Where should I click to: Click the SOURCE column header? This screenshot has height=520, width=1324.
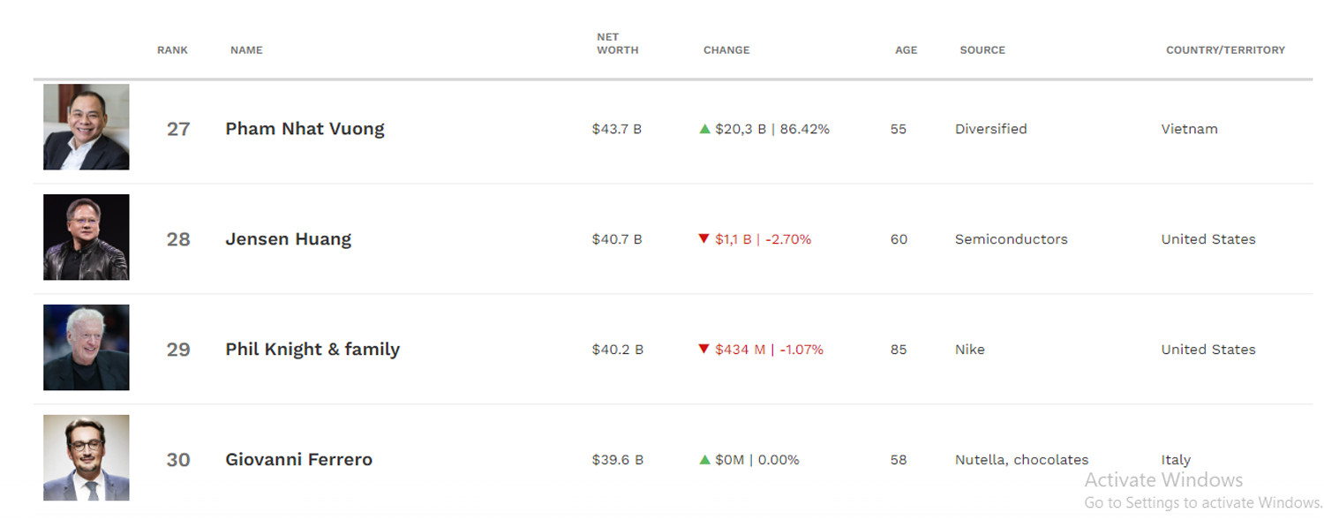(982, 50)
